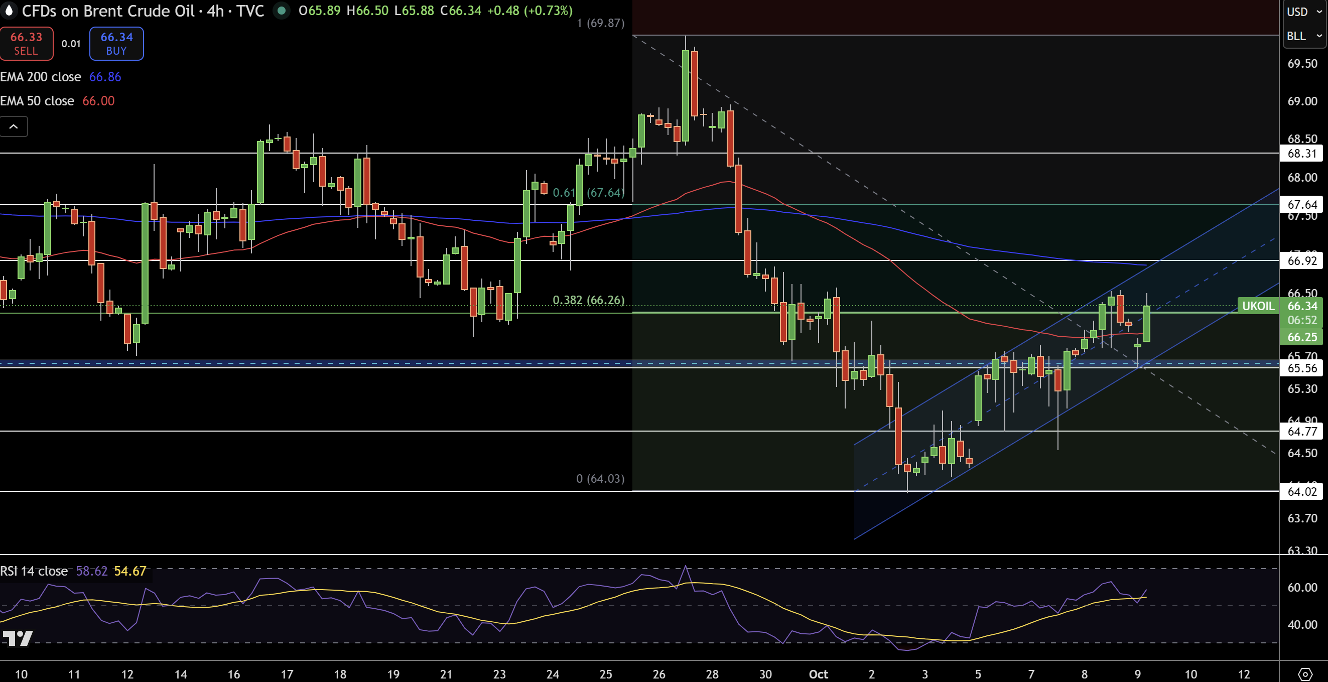Toggle EMA 200 close indicator legend
This screenshot has height=682, width=1328.
41,77
